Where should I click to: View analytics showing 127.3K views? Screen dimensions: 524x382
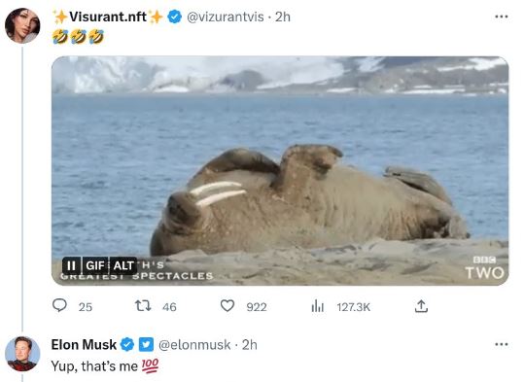(318, 306)
